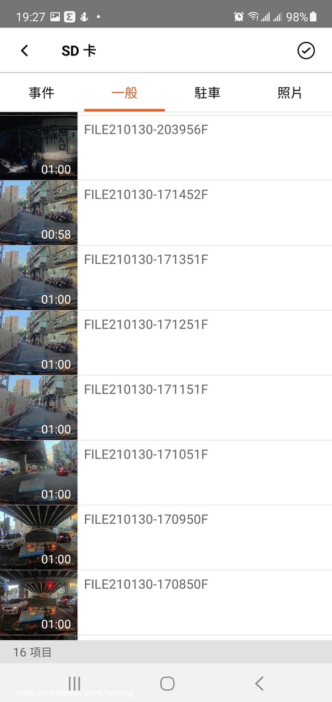332x702 pixels.
Task: Open video FILE210130-170850F
Action: point(166,602)
